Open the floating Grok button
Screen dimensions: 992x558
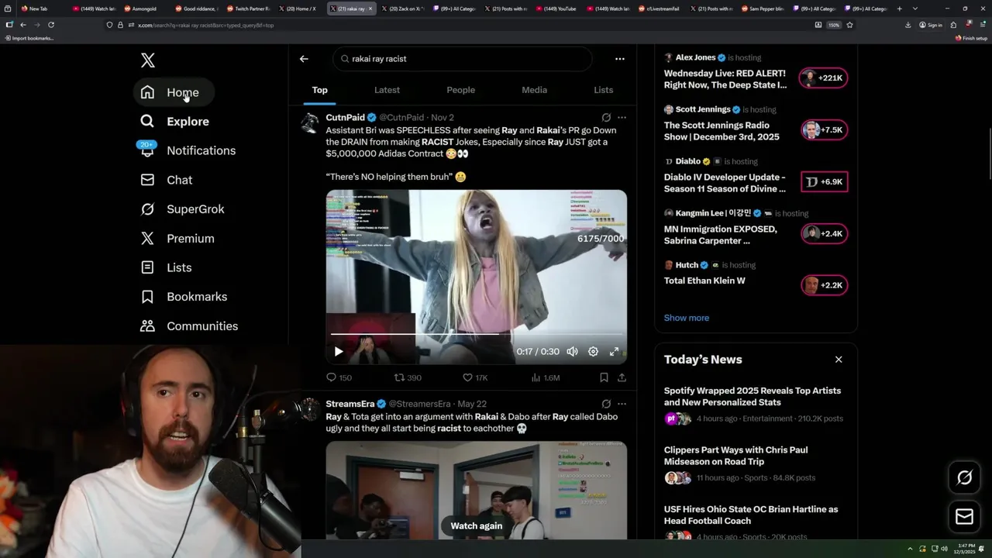[x=965, y=478]
